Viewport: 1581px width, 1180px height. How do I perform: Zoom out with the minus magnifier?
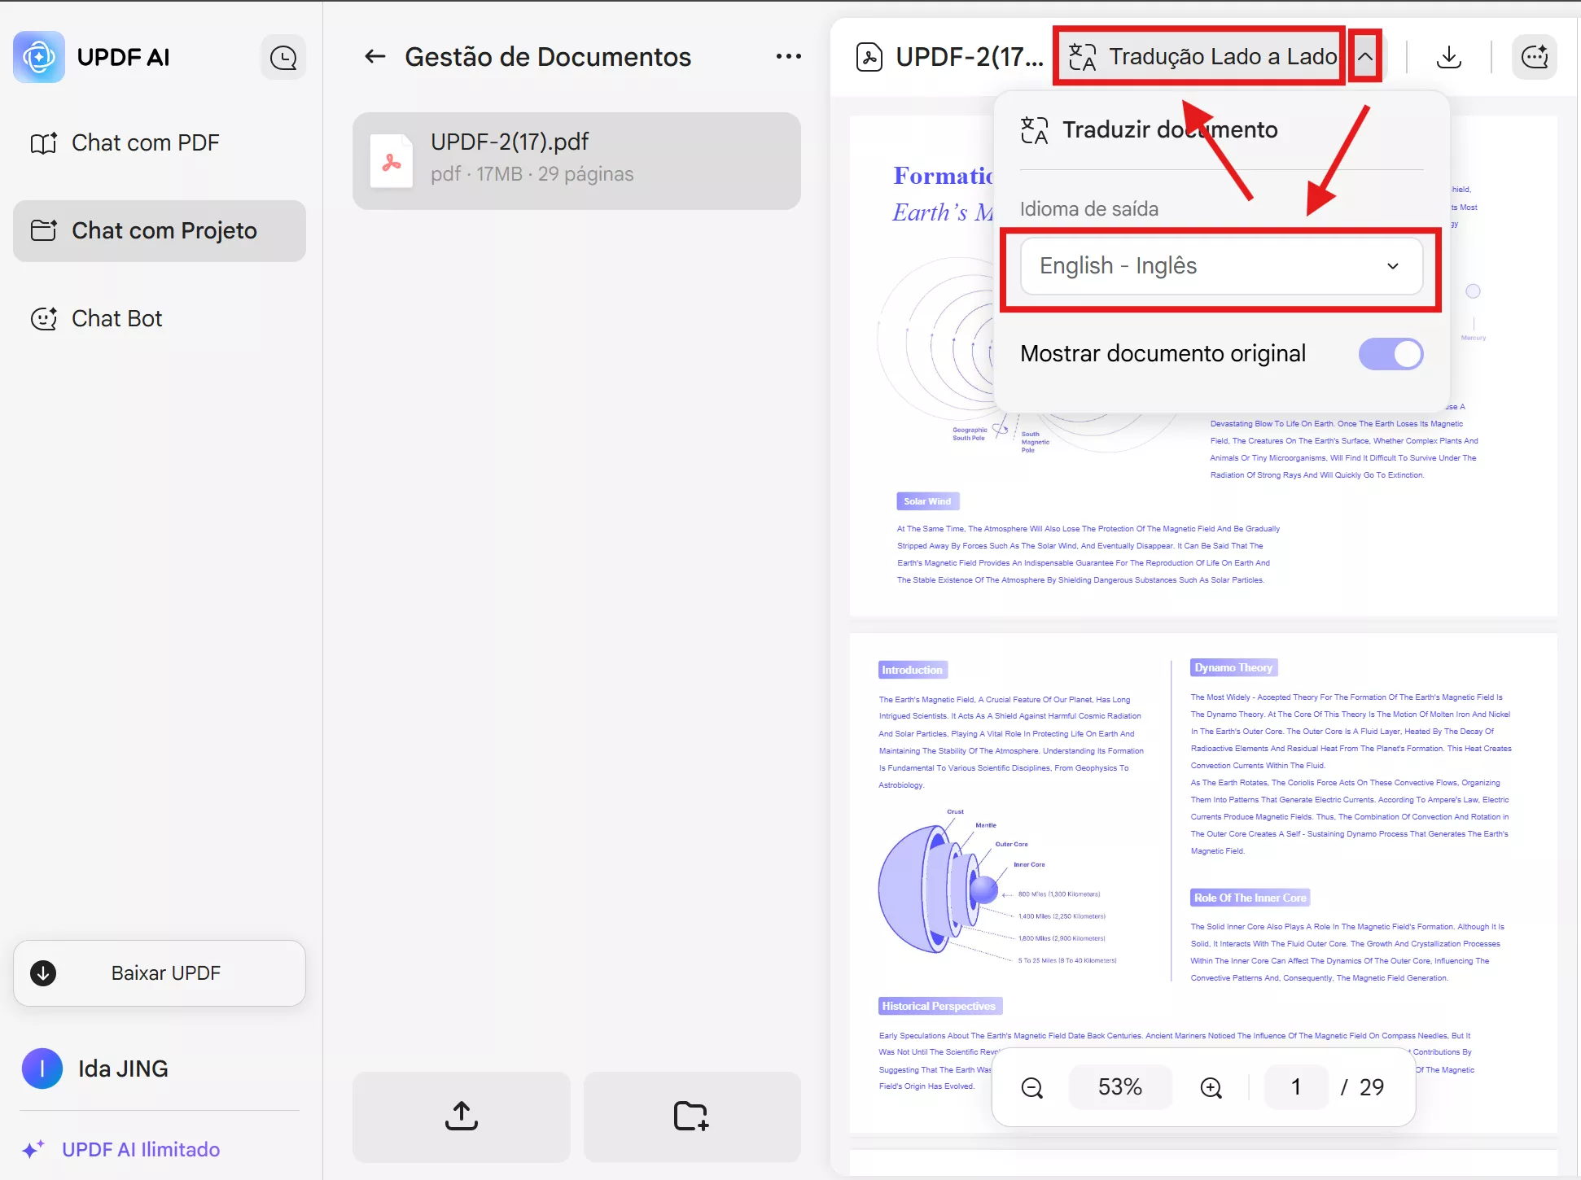pos(1032,1087)
